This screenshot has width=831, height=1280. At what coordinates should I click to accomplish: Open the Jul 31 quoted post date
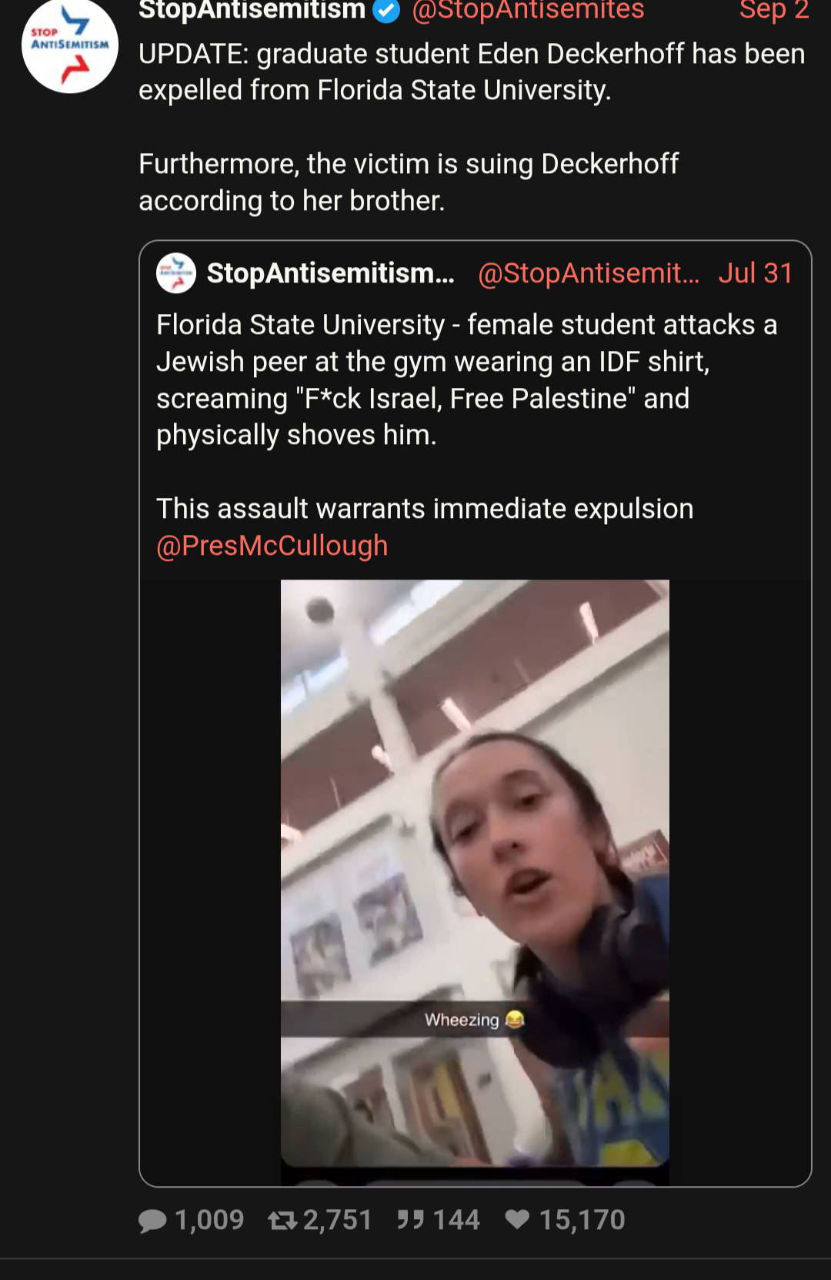pyautogui.click(x=756, y=273)
